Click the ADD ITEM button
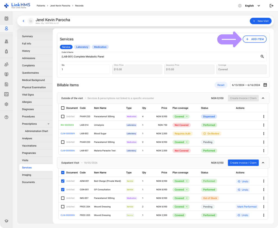 255,39
